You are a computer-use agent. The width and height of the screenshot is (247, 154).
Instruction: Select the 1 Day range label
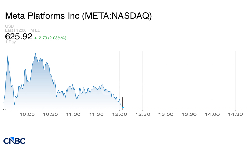click(11, 42)
